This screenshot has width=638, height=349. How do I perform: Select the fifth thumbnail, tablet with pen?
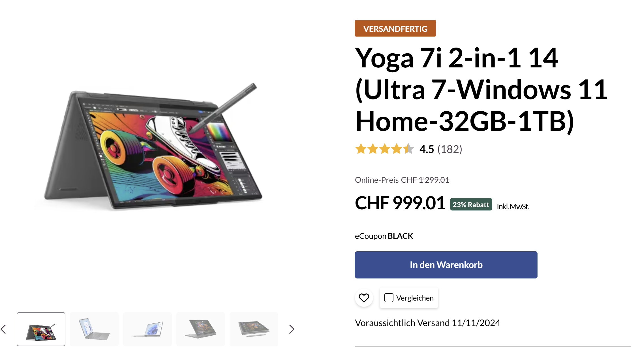coord(254,329)
